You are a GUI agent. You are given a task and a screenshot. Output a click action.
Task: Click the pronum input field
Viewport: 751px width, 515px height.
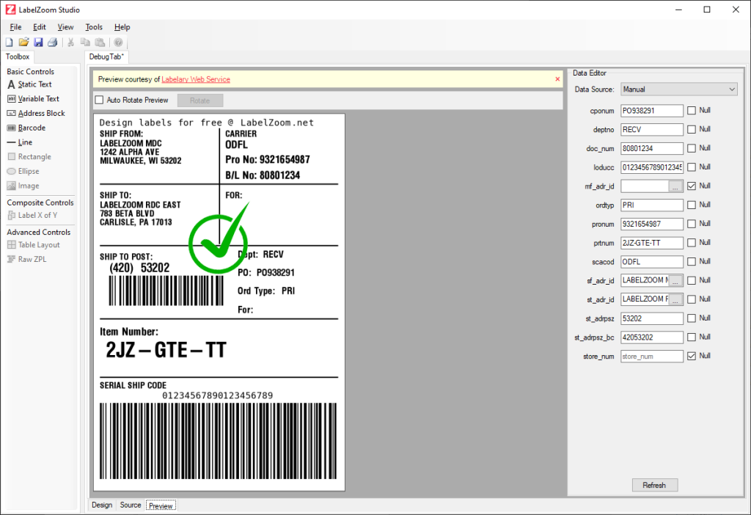point(651,224)
